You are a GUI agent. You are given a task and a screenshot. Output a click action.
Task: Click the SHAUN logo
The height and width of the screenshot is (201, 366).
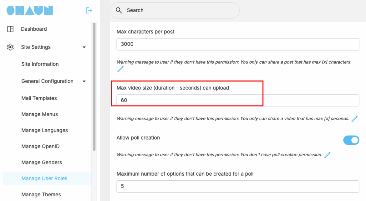(x=30, y=10)
